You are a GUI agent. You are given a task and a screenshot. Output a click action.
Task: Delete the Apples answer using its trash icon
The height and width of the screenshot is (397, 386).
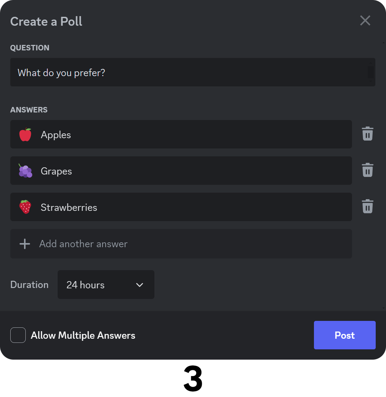(x=367, y=133)
